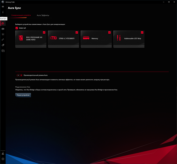Uncheck the STRIX-LC-RTX3080TI checkbox
The width and height of the screenshot is (177, 164).
[77, 33]
